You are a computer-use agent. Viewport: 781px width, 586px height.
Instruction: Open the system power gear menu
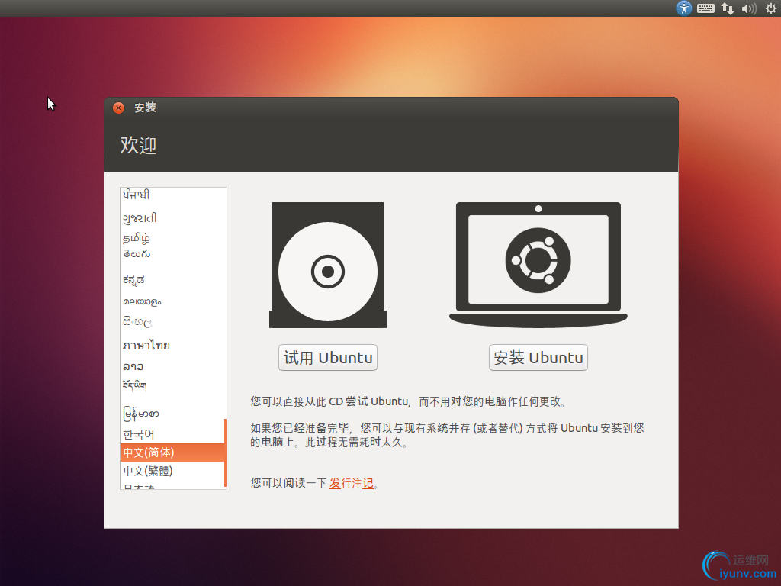pyautogui.click(x=770, y=8)
